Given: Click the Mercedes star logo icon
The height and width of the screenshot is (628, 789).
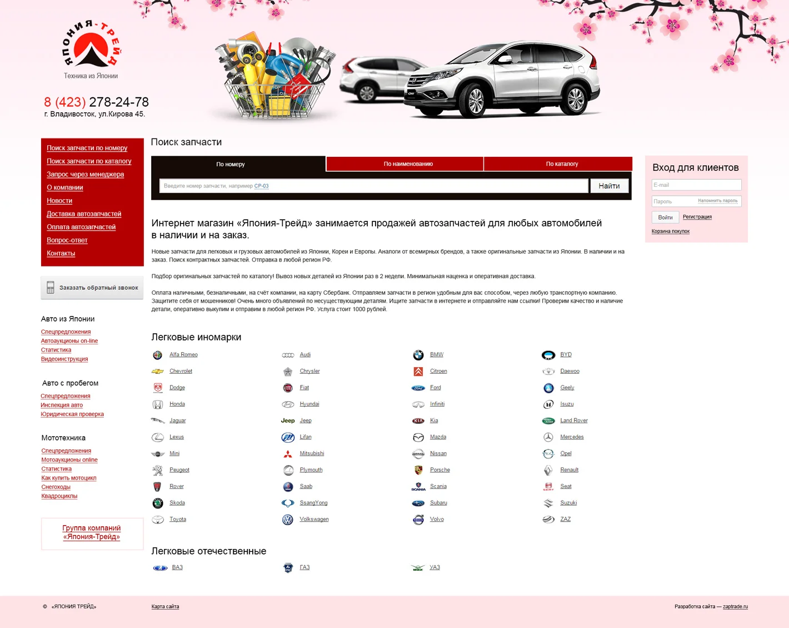Looking at the screenshot, I should click(x=548, y=437).
